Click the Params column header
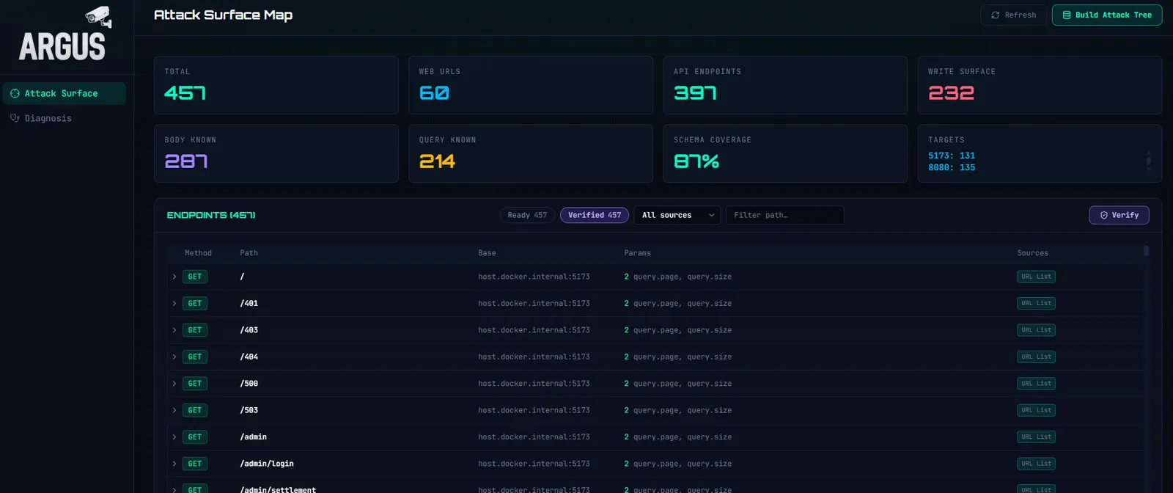1173x493 pixels. click(637, 253)
